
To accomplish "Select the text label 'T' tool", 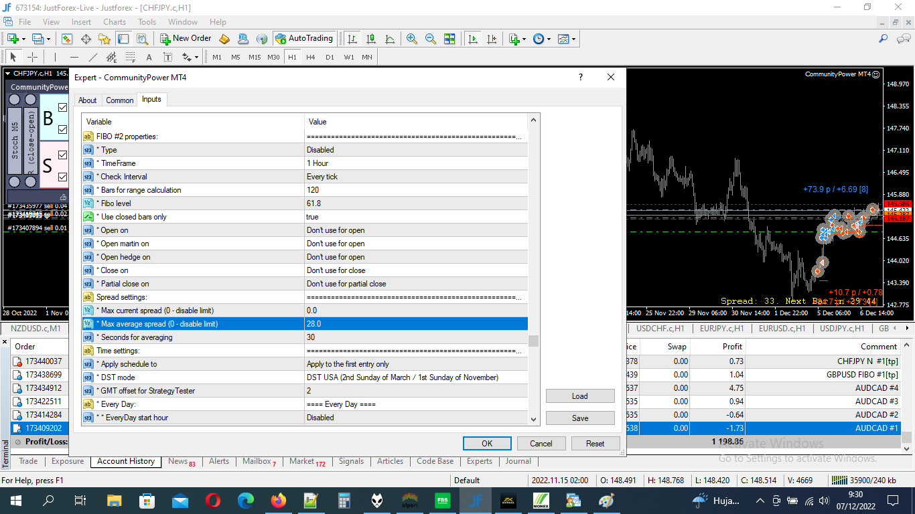I will (167, 57).
